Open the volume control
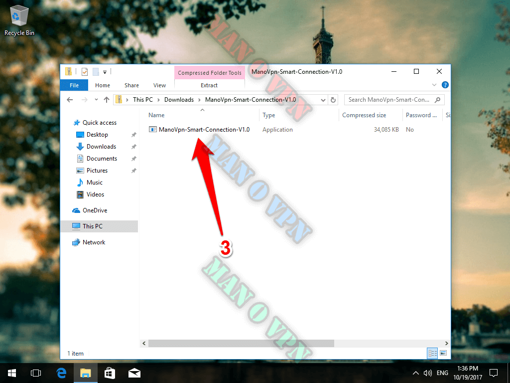Screen dimensions: 510x383 [x=428, y=373]
